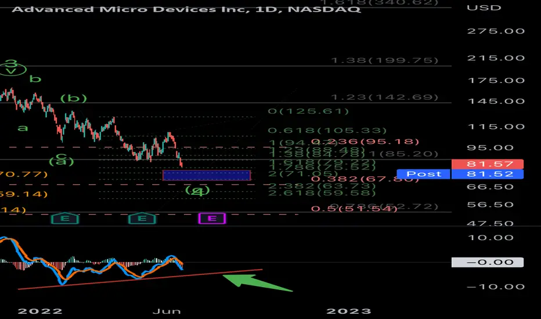Click the red 0.382(67.80) retracement label
This screenshot has height=319, width=541.
[365, 179]
